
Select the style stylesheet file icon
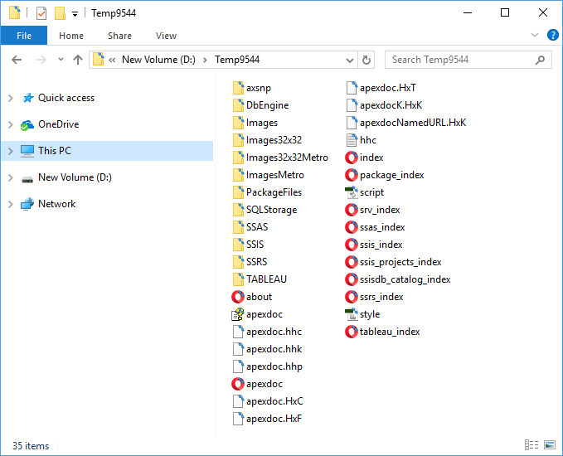click(x=352, y=314)
